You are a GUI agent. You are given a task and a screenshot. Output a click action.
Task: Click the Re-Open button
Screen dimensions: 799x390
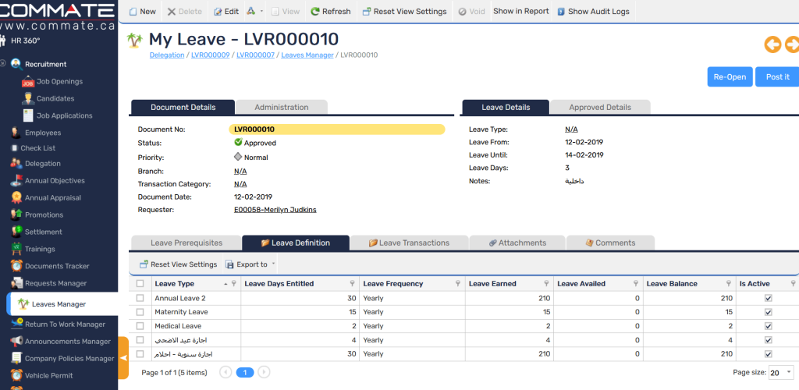(730, 76)
